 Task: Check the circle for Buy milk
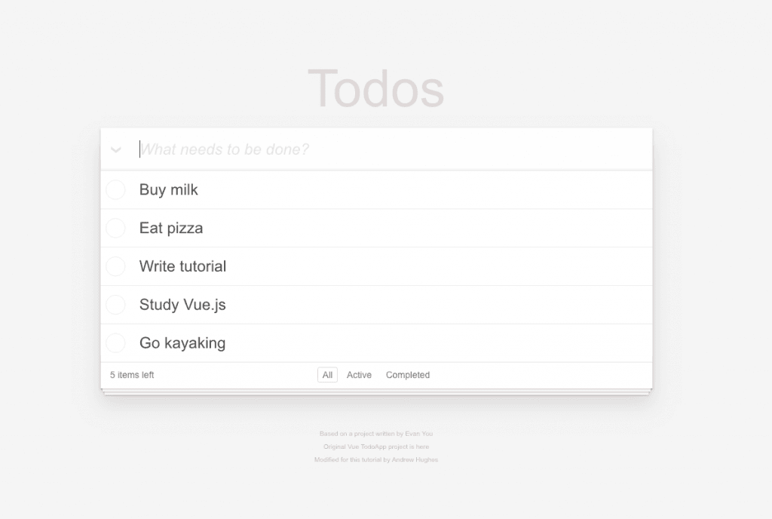coord(115,189)
